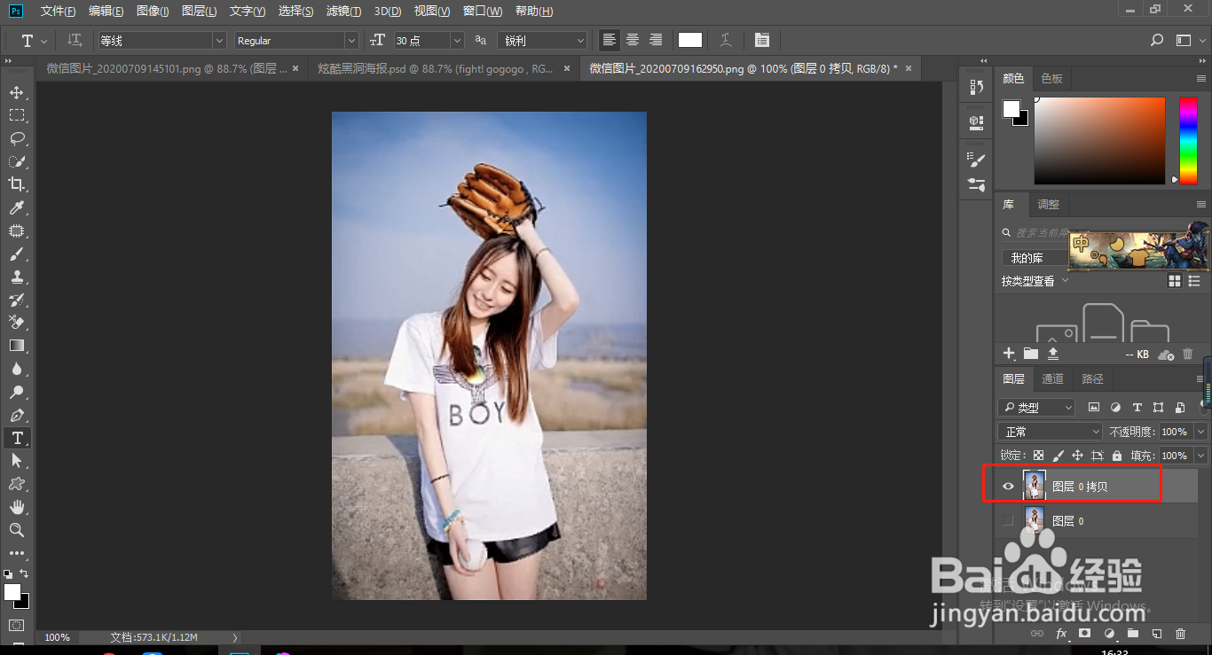The image size is (1212, 655).
Task: Select the Spot Healing Brush tool
Action: (17, 230)
